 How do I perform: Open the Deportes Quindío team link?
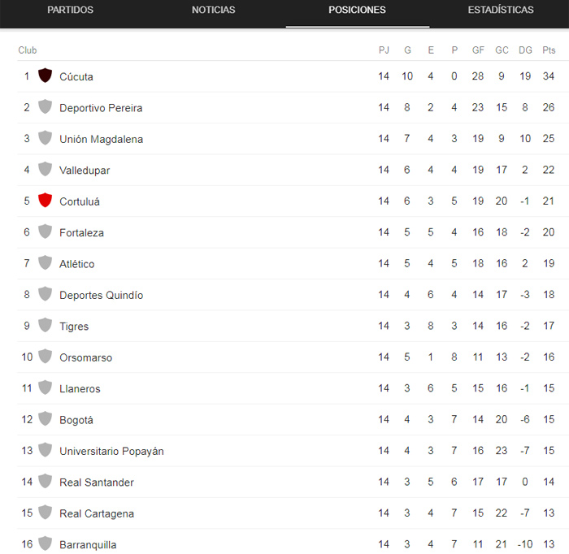[101, 296]
